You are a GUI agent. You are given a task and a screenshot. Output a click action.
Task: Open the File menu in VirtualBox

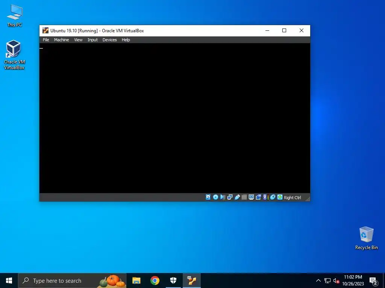pos(46,40)
